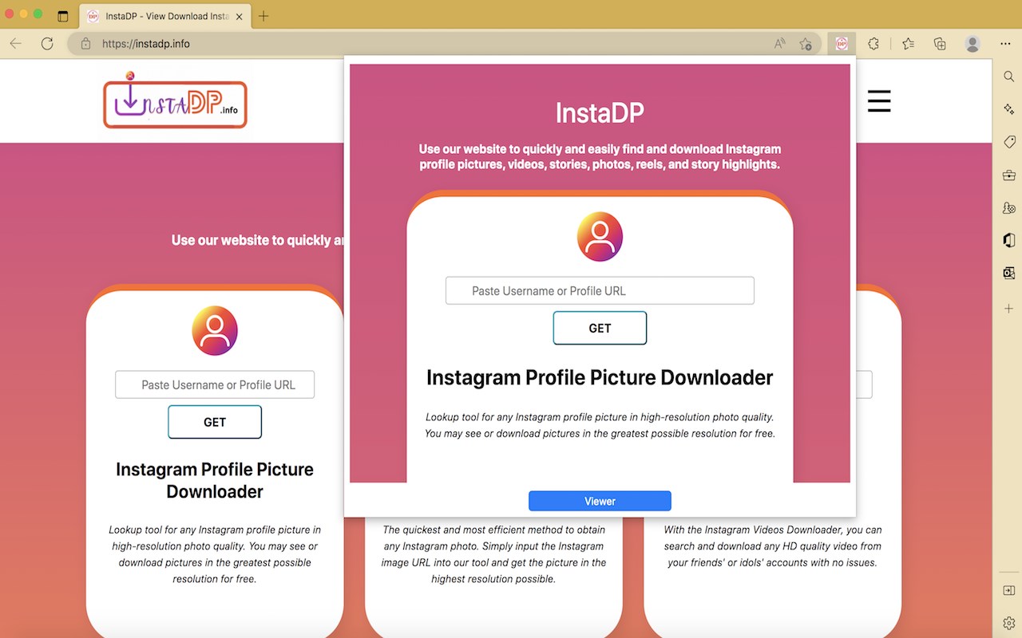Open the Settings and more menu

(x=1005, y=44)
